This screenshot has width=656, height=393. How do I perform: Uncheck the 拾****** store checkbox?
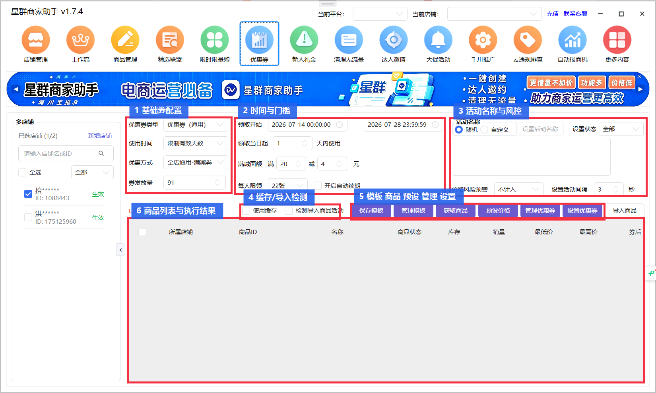tap(28, 194)
